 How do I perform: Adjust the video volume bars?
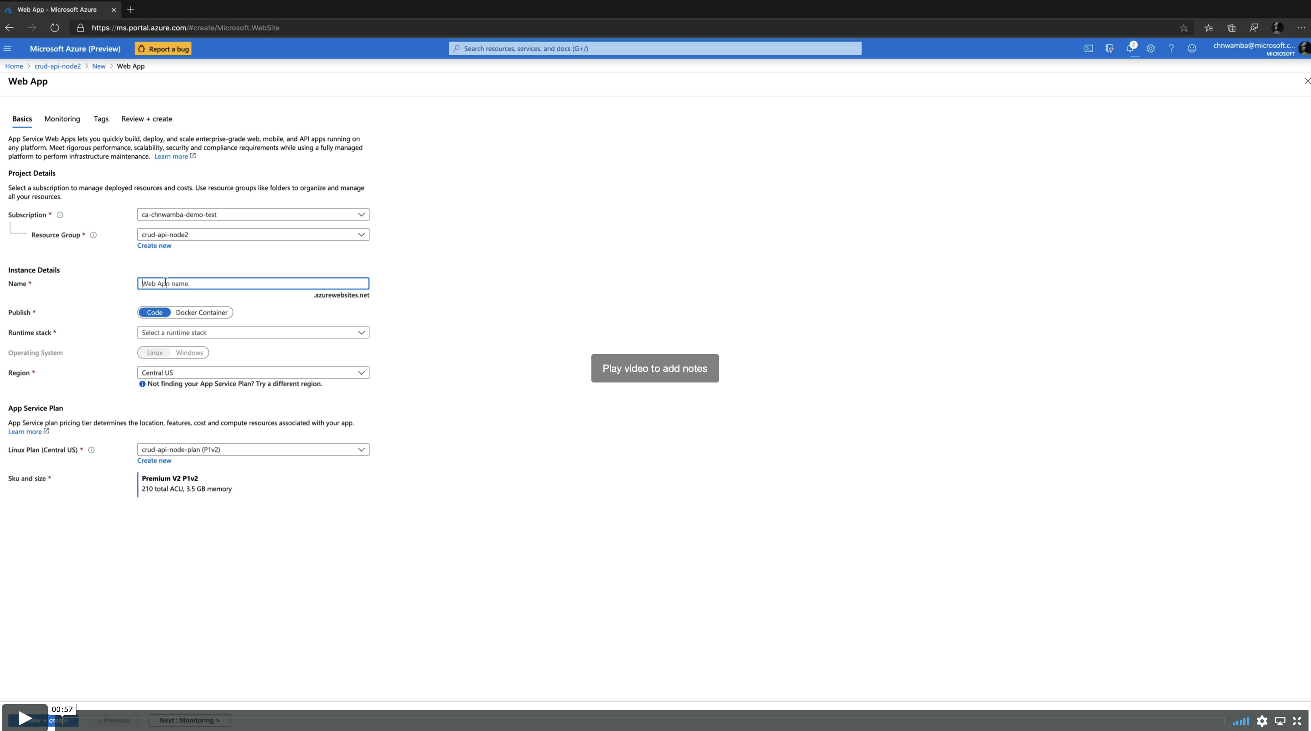[1240, 721]
